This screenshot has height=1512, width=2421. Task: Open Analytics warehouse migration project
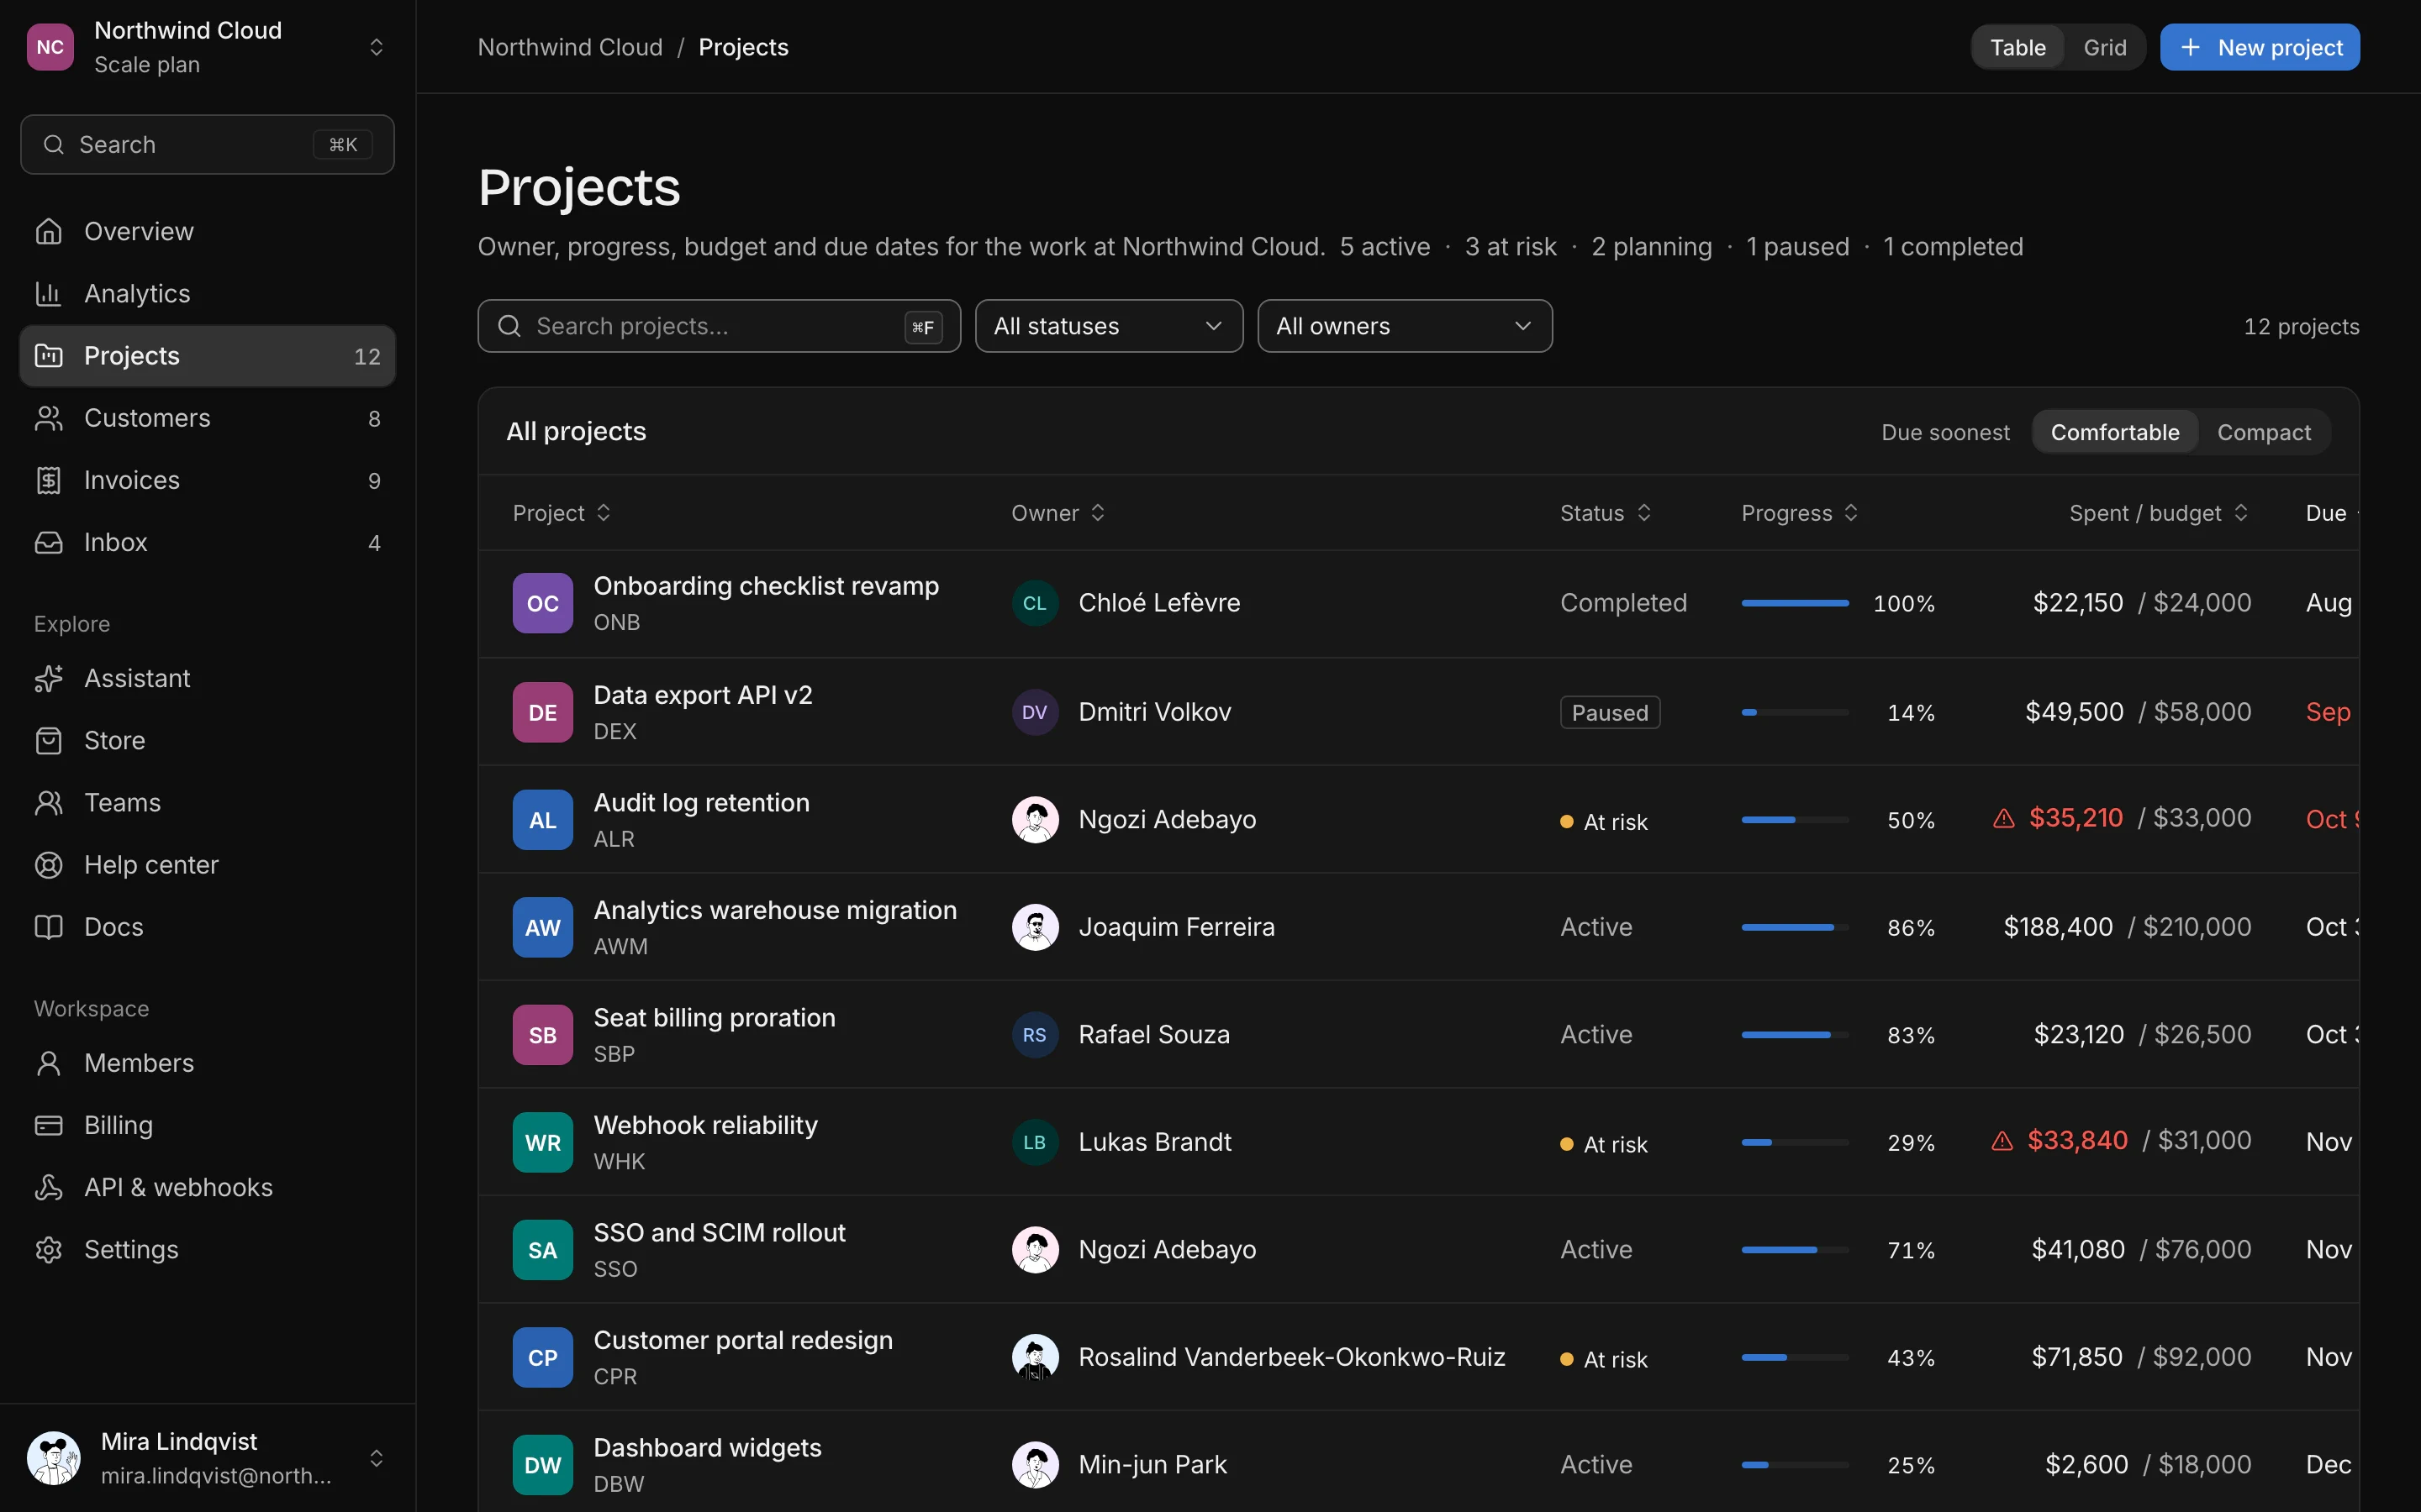tap(774, 910)
